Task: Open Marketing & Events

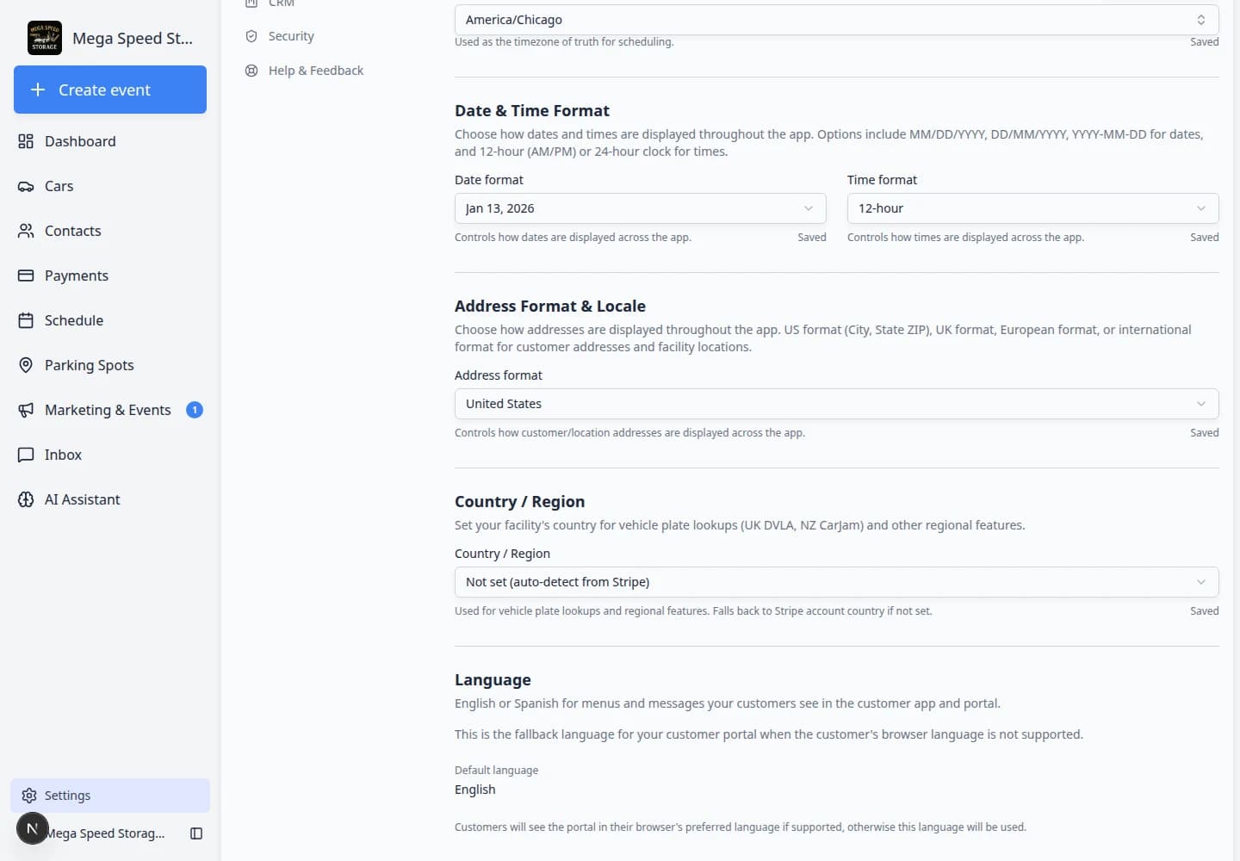Action: tap(110, 410)
